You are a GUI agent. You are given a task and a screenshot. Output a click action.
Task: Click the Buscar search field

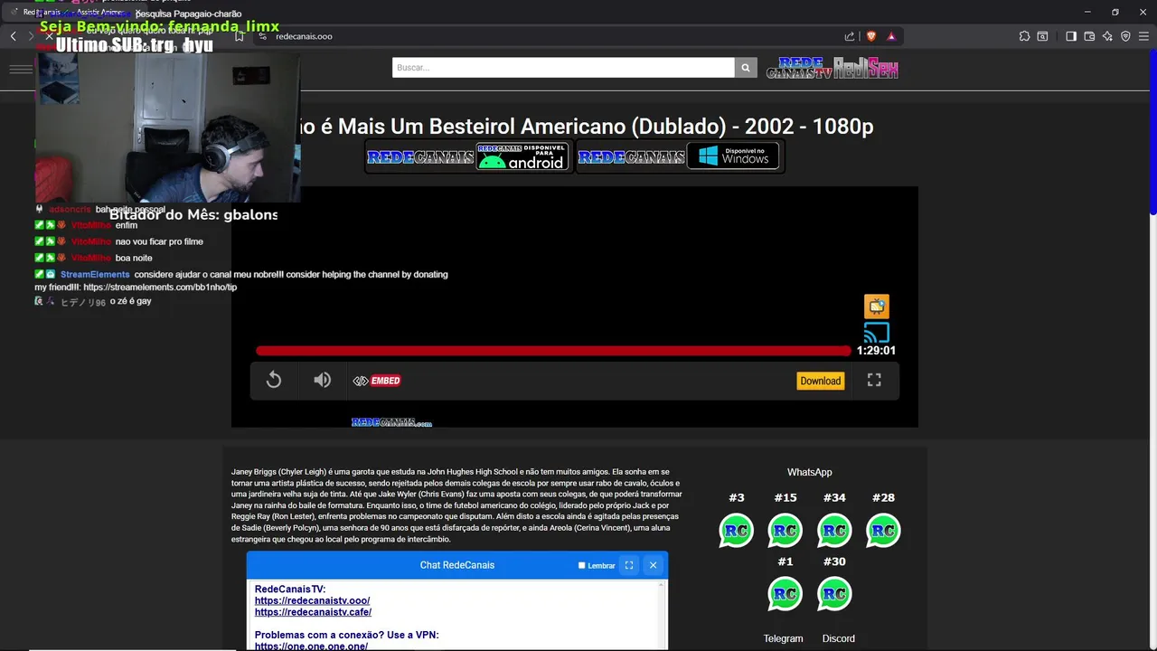click(x=563, y=68)
